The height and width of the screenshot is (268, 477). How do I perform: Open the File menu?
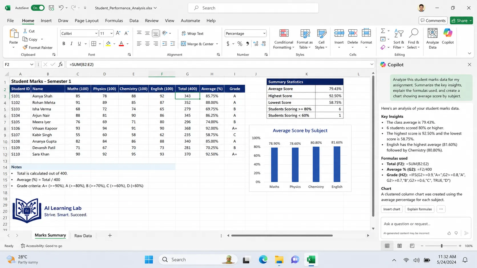point(11,21)
